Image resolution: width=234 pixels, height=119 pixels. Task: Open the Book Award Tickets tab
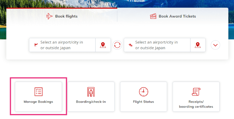(173, 16)
